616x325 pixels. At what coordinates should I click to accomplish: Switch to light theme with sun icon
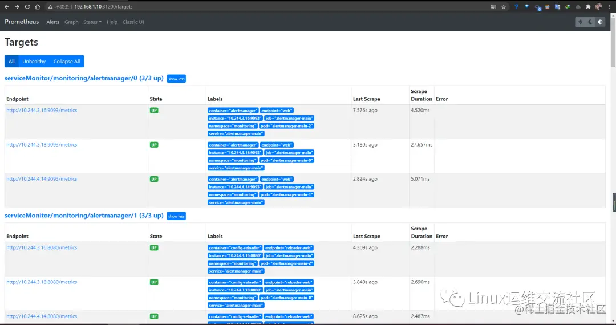point(580,22)
